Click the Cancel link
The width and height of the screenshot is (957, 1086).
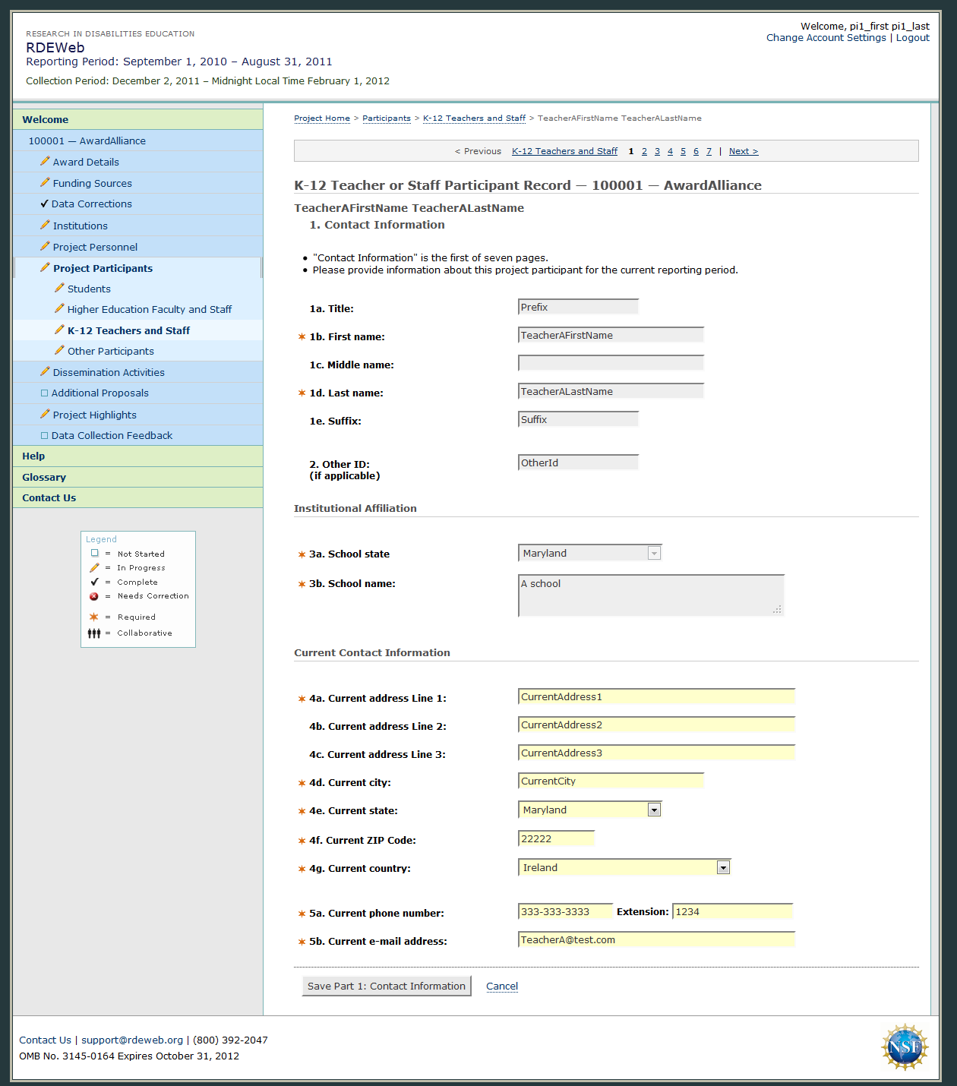[x=502, y=986]
